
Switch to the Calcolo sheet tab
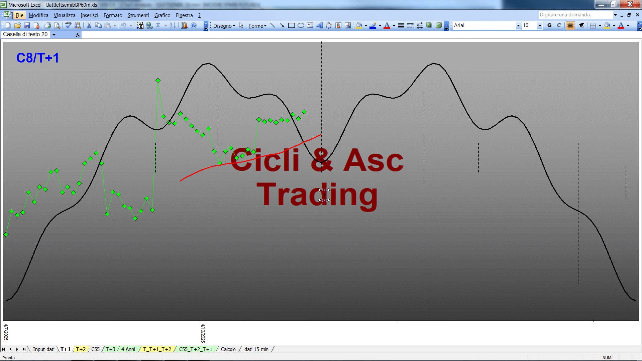click(x=228, y=349)
